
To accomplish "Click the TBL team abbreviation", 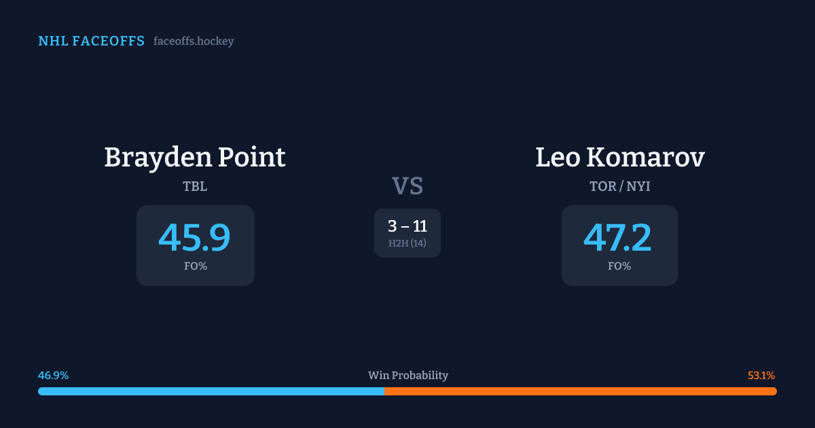I will click(x=195, y=186).
